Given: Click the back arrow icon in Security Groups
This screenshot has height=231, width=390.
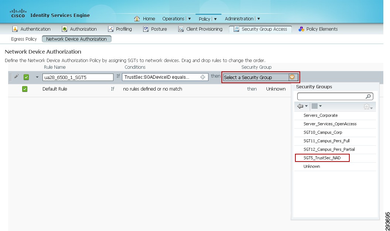Looking at the screenshot, I should tap(300, 106).
